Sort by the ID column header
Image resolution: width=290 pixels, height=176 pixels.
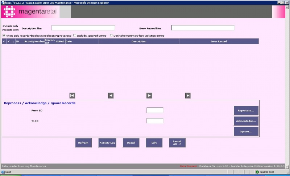coord(20,41)
